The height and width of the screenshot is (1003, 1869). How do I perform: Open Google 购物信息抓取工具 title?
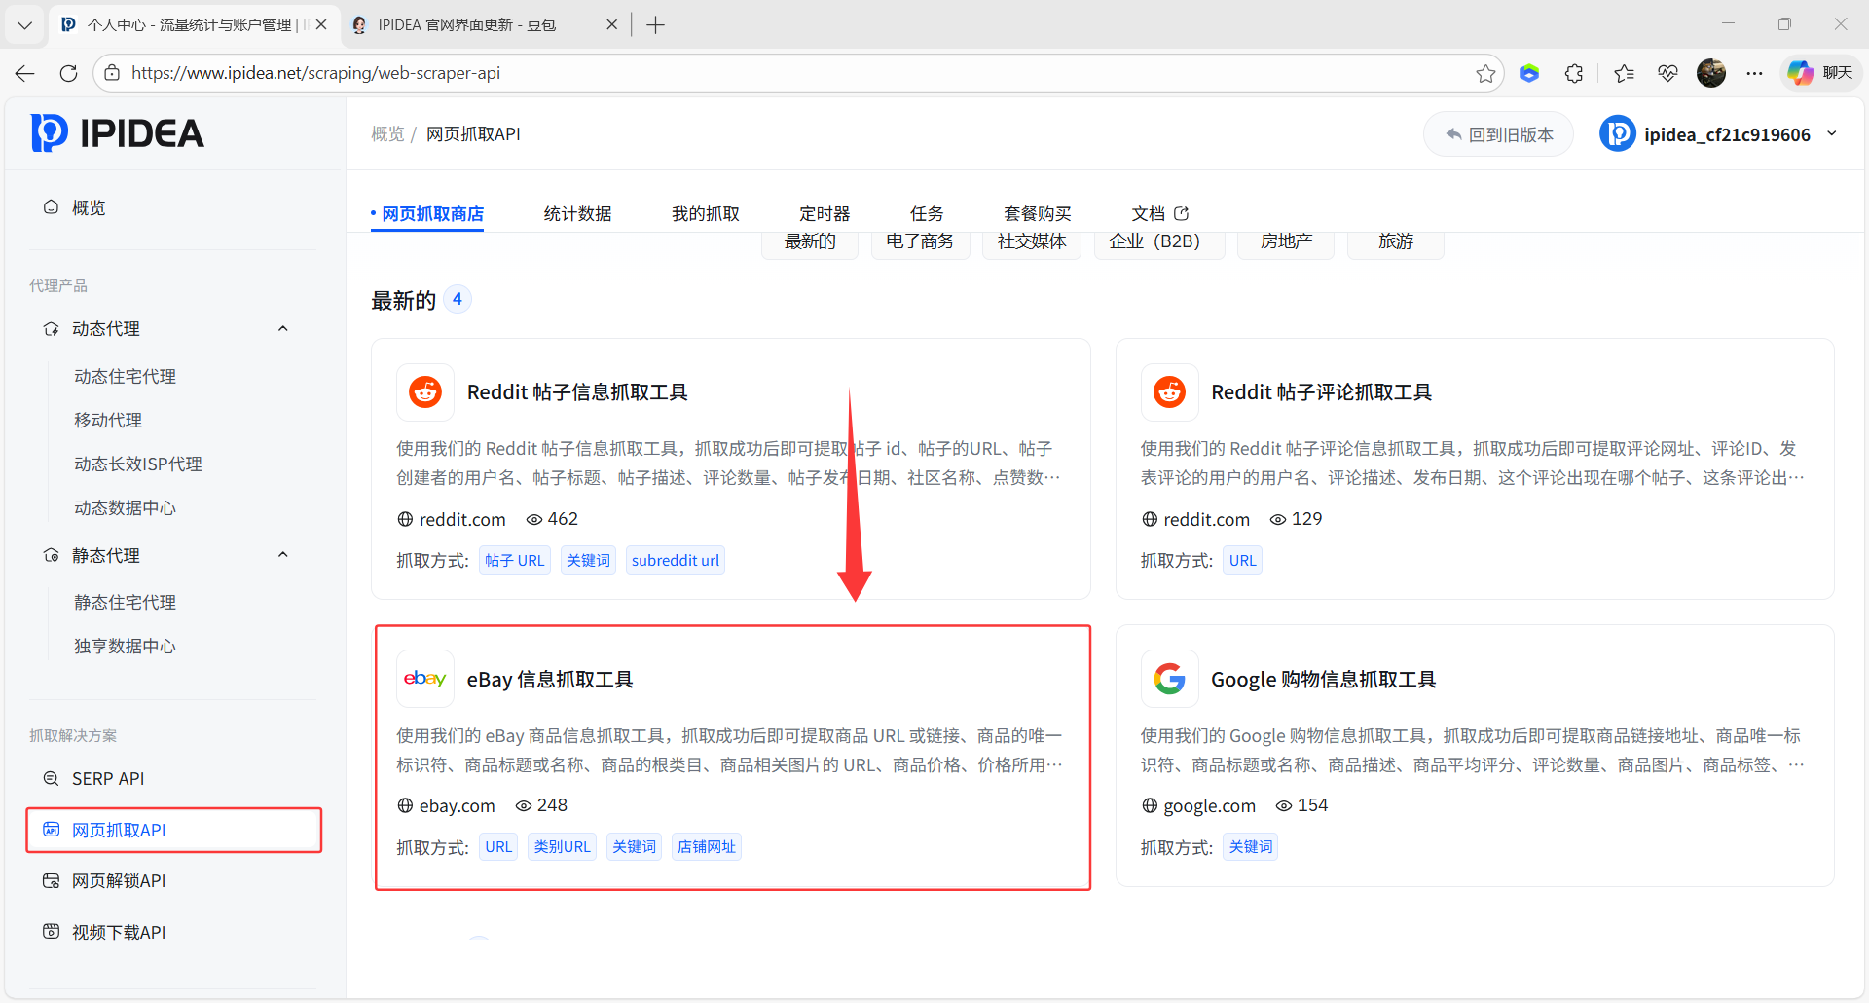click(1324, 679)
